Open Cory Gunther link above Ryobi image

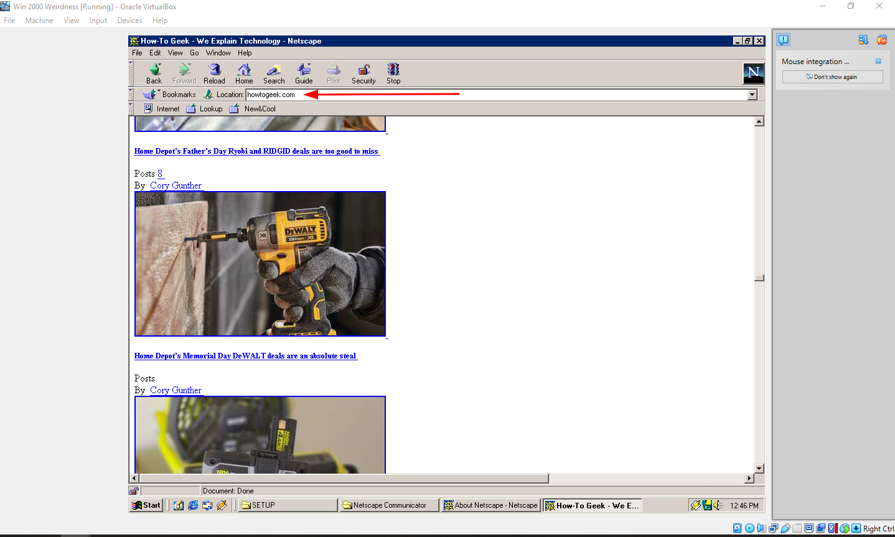coord(176,390)
